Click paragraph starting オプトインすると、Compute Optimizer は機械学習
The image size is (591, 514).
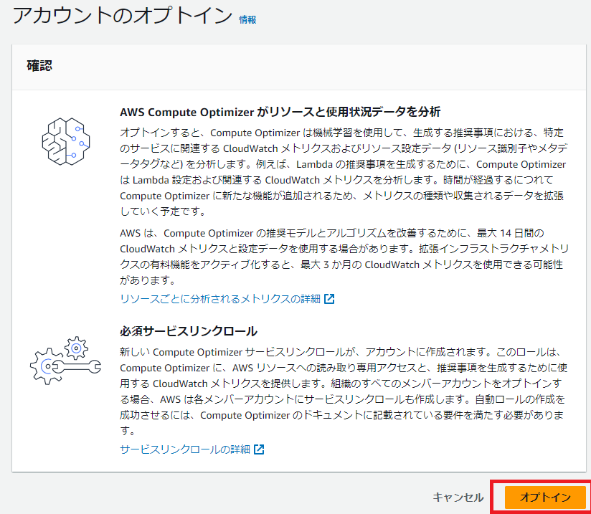pos(344,172)
